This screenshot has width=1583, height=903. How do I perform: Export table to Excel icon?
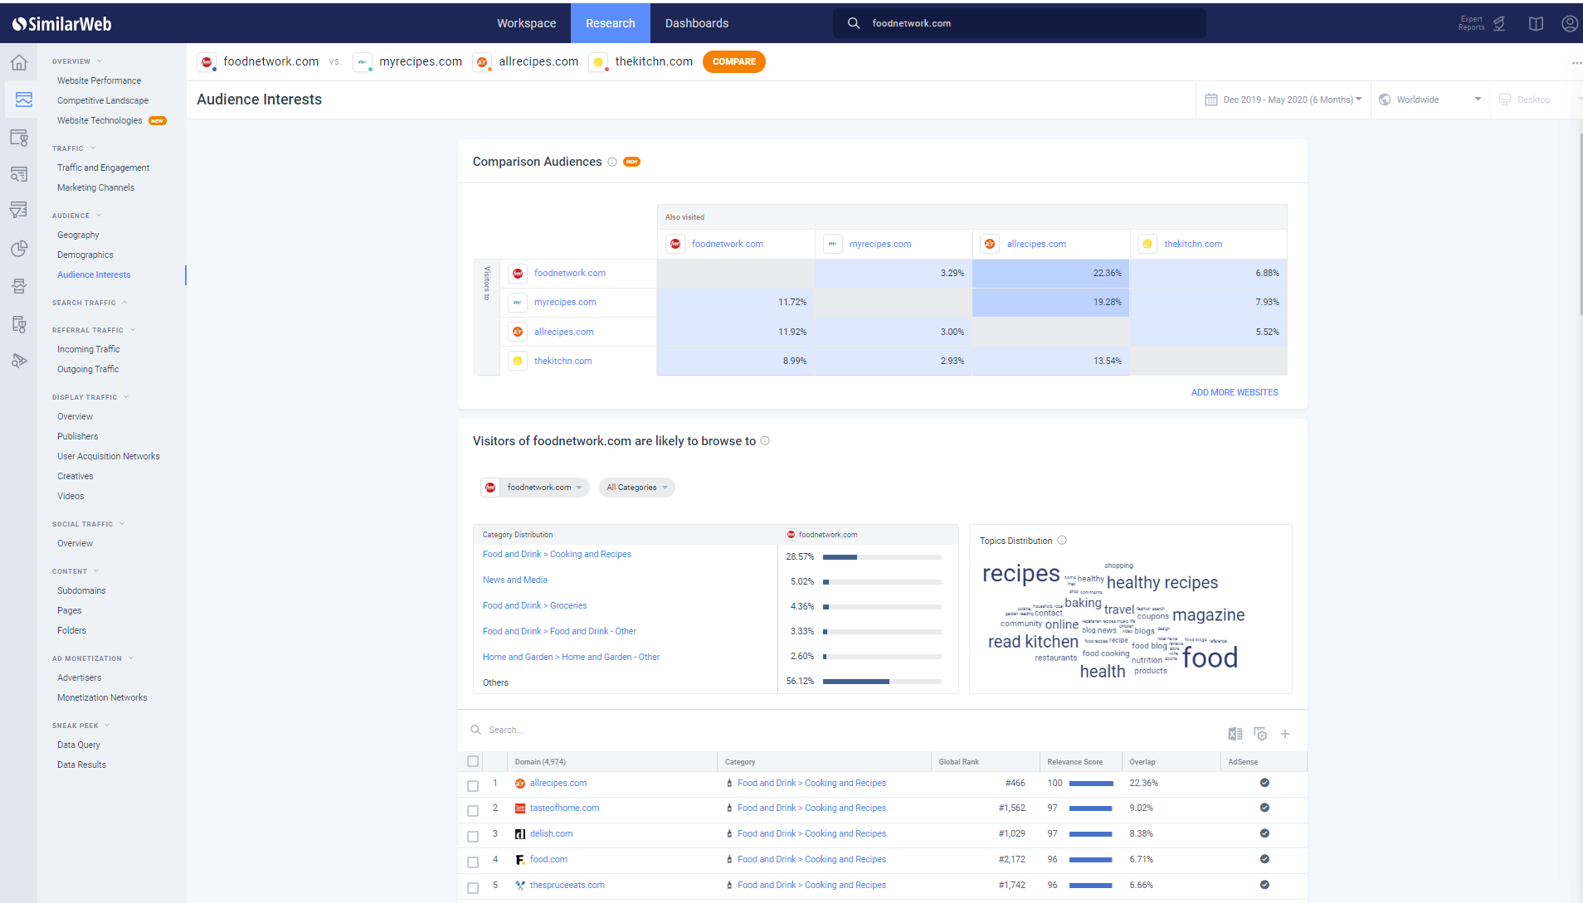(1235, 734)
